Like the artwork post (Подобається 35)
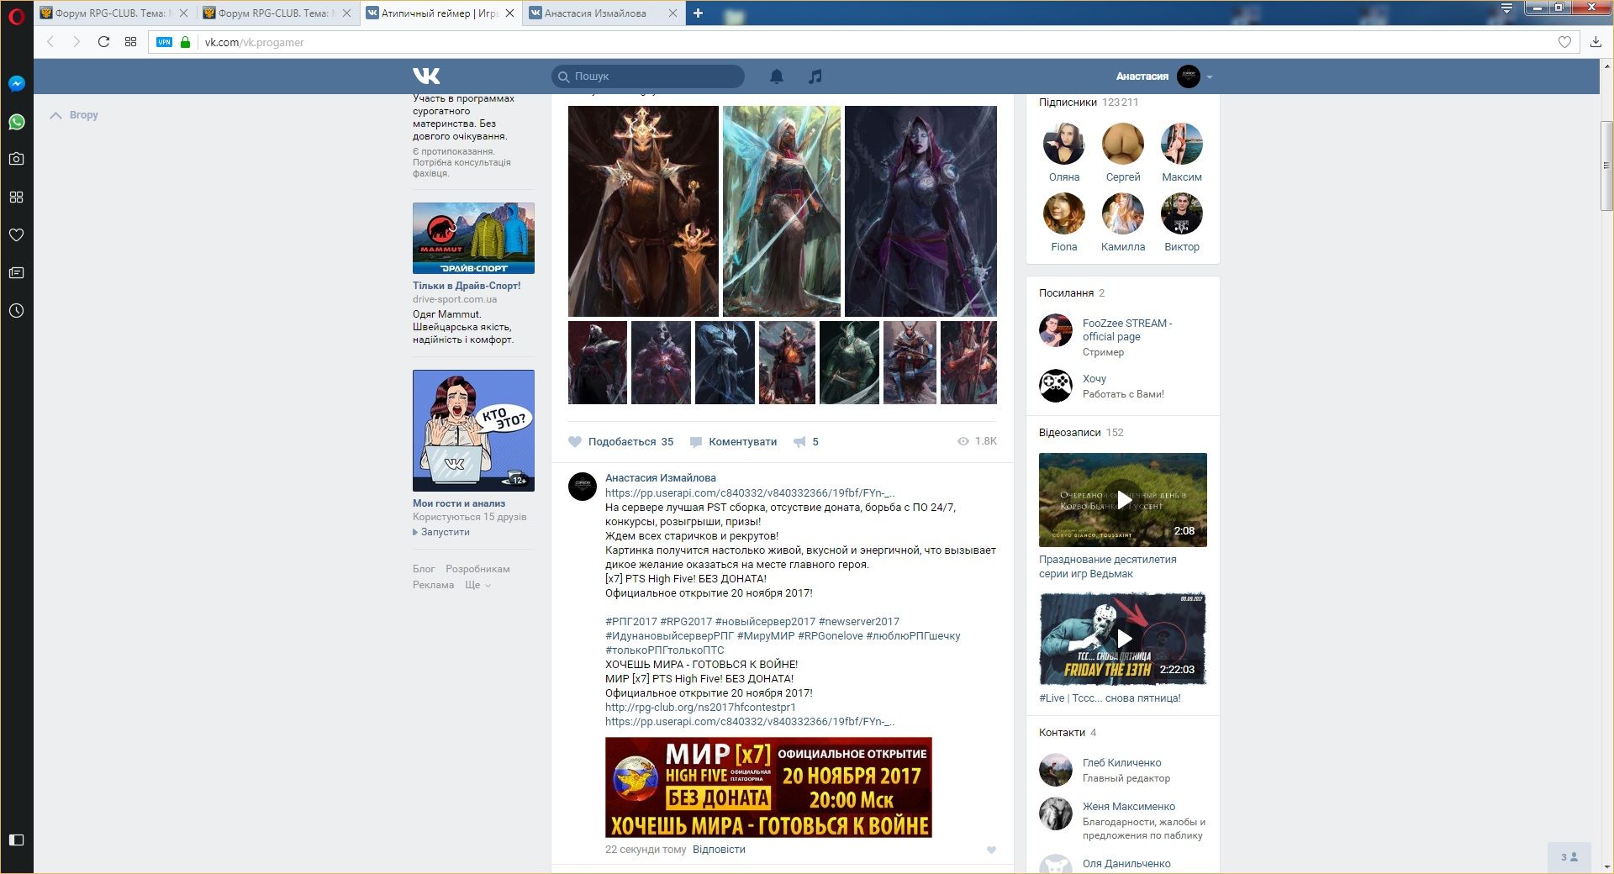Image resolution: width=1614 pixels, height=874 pixels. point(621,441)
